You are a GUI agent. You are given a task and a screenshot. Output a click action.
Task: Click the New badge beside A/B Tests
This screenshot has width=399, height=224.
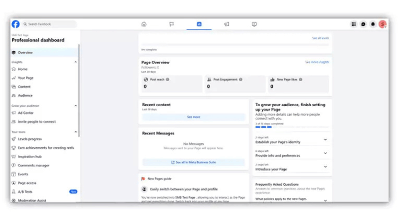pyautogui.click(x=73, y=192)
